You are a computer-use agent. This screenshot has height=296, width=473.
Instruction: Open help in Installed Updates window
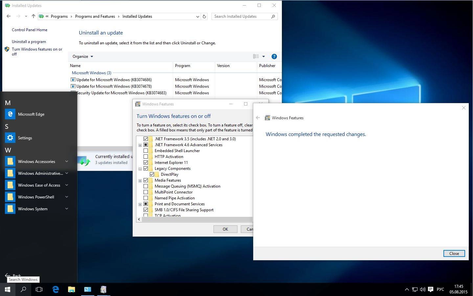[x=274, y=57]
